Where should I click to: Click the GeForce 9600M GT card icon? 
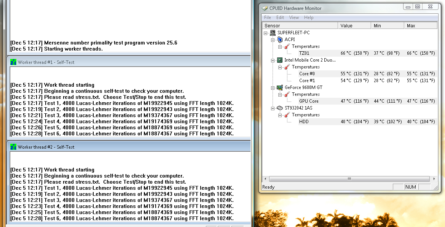click(279, 87)
